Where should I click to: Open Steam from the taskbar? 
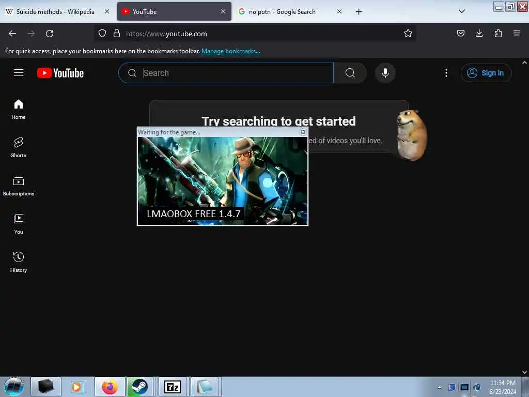click(x=139, y=387)
